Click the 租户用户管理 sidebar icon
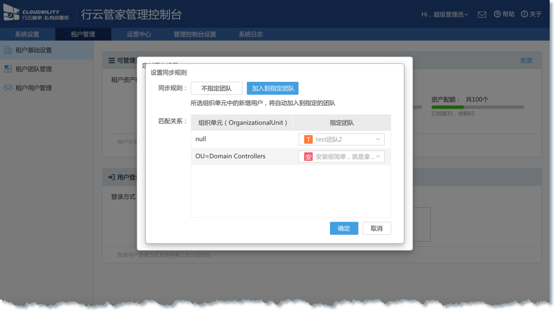554x311 pixels. pyautogui.click(x=8, y=88)
